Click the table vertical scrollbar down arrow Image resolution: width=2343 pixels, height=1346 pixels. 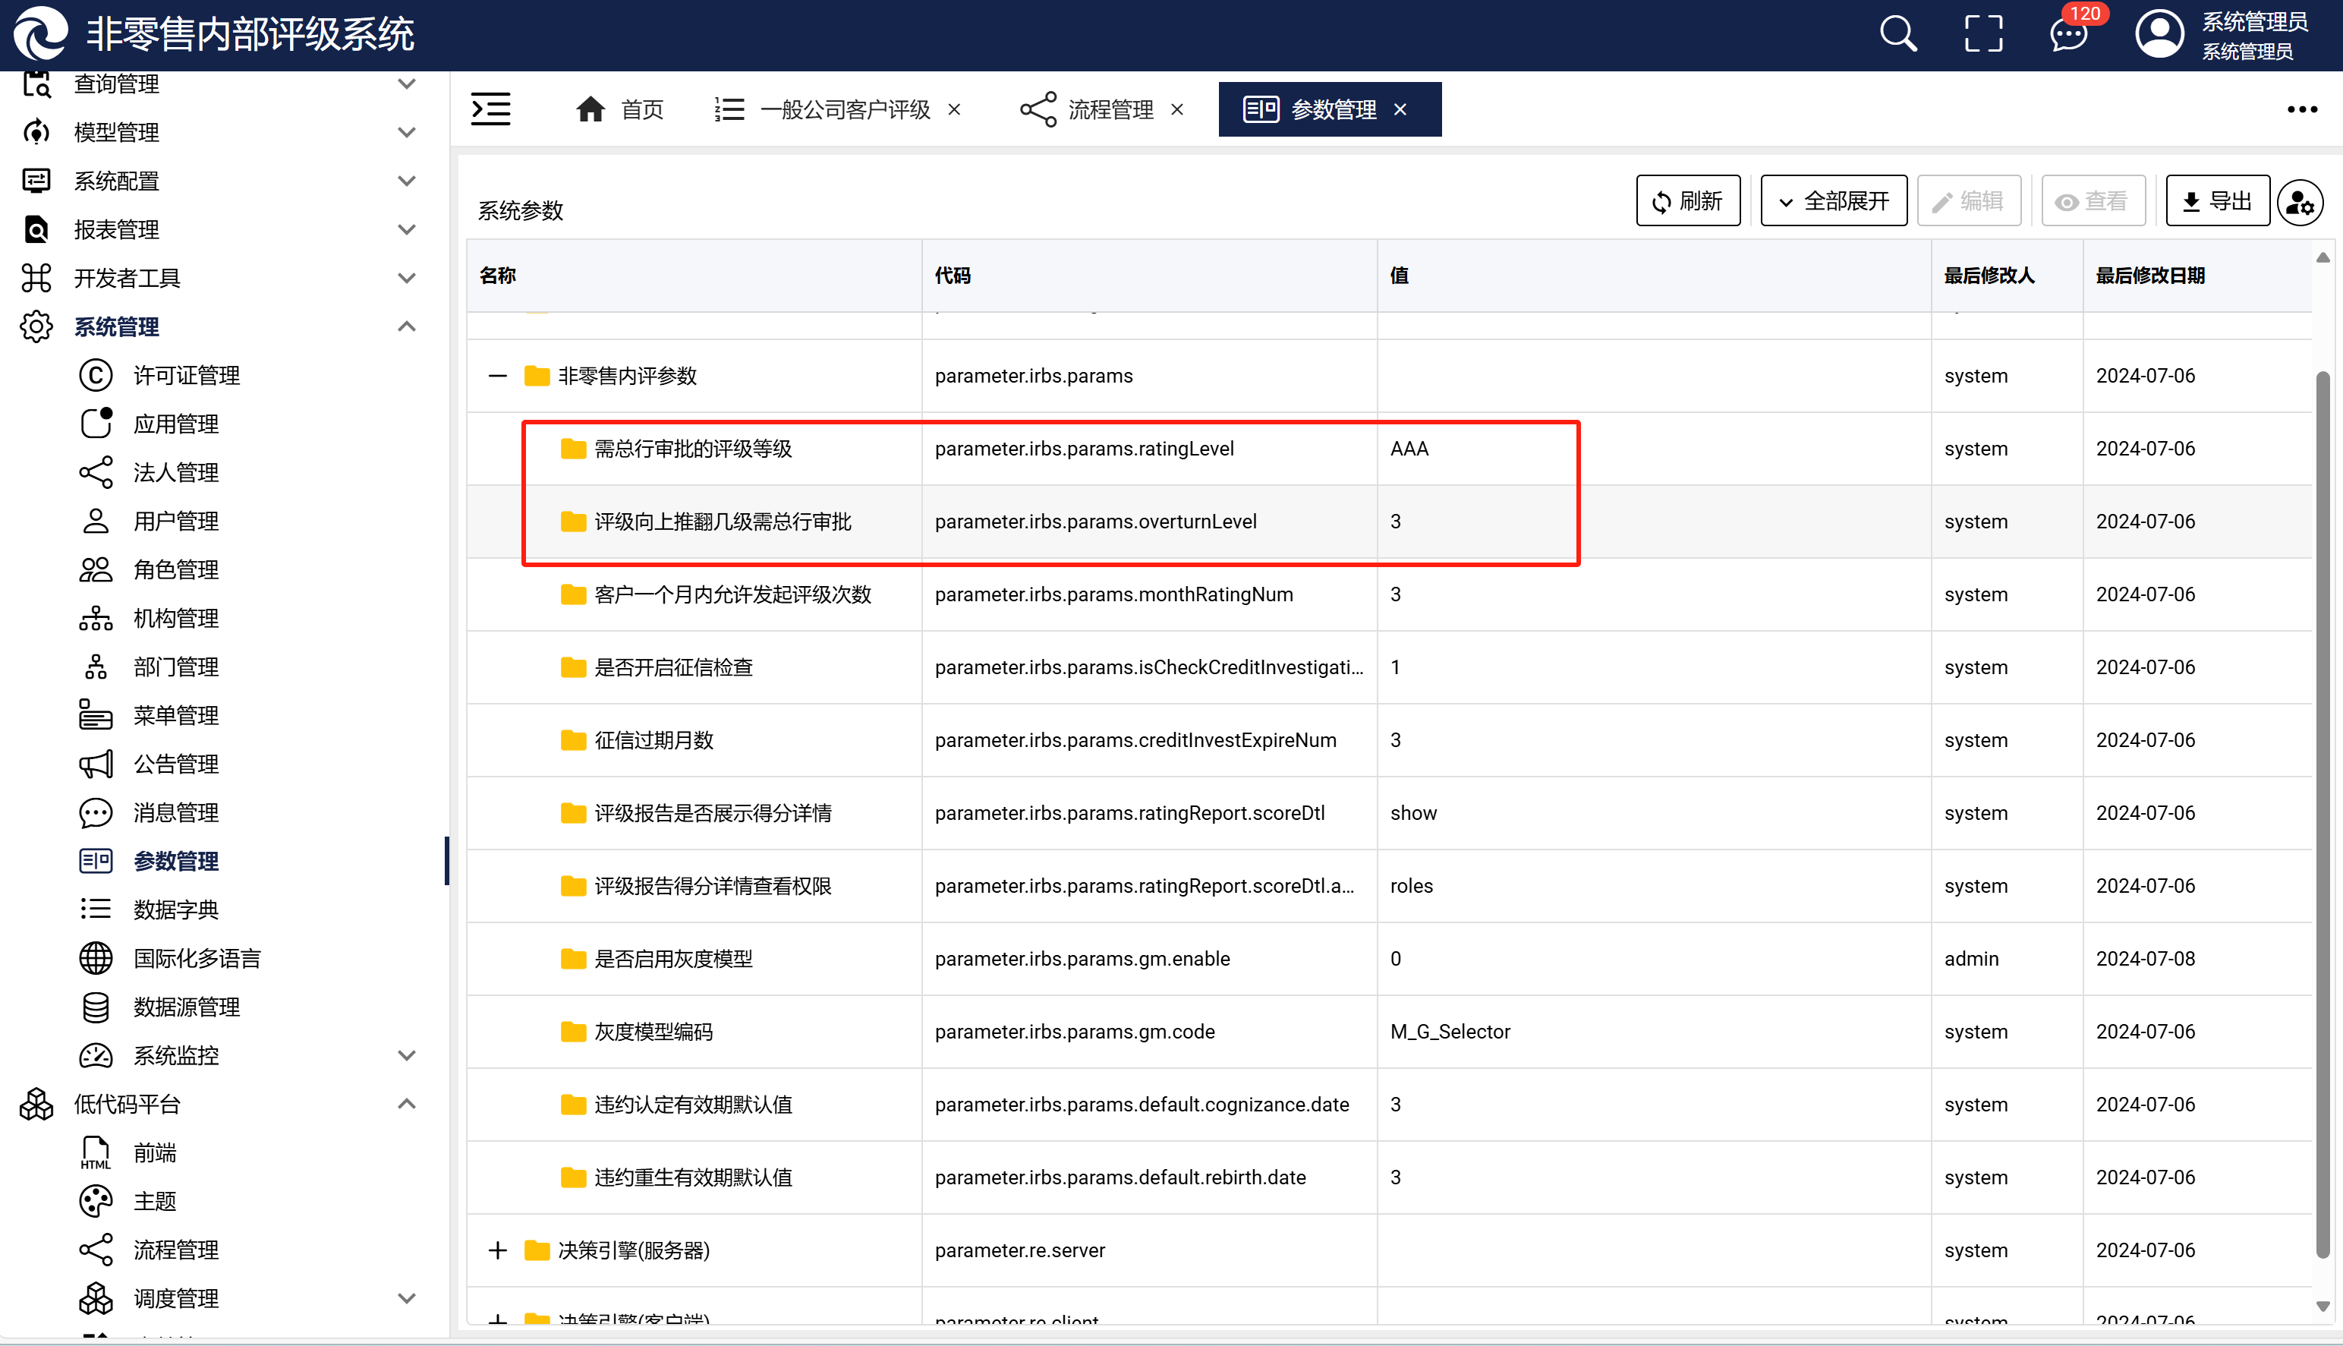point(2323,1307)
